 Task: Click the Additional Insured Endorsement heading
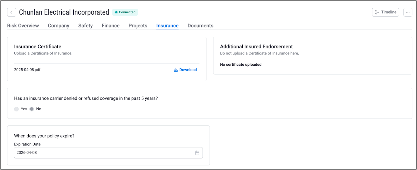coord(256,47)
